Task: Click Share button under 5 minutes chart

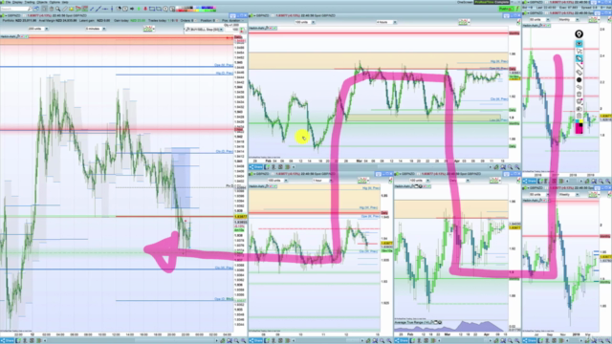Action: 8,341
